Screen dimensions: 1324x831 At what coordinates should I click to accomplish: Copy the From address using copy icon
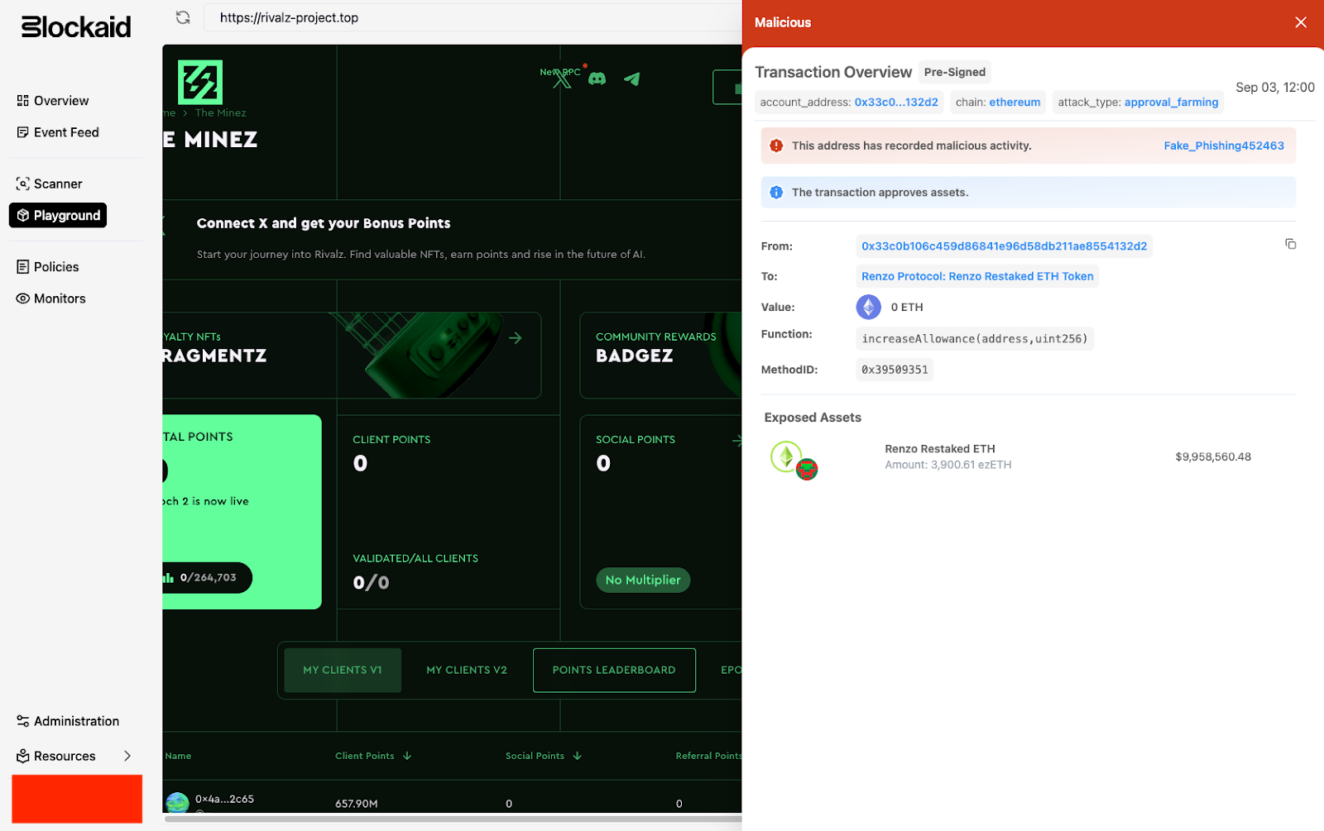coord(1290,244)
